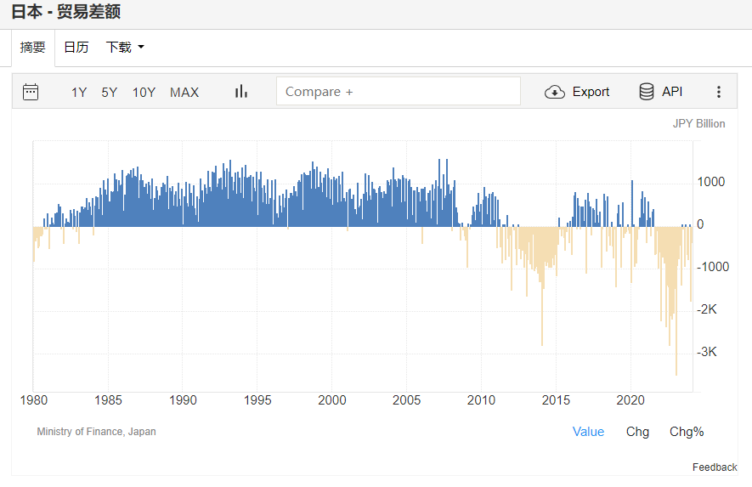Expand the 下载 dropdown menu
Viewport: 752px width, 487px height.
tap(125, 48)
